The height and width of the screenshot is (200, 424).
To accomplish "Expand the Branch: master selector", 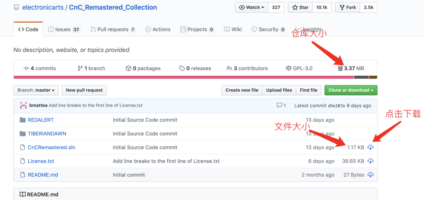I will point(36,90).
